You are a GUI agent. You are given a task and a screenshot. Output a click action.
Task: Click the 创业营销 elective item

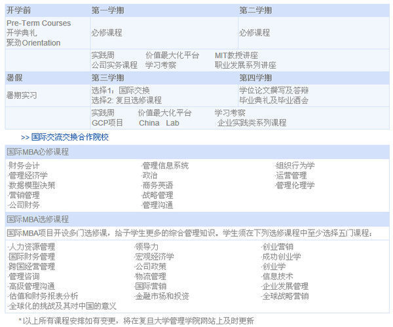point(277,247)
